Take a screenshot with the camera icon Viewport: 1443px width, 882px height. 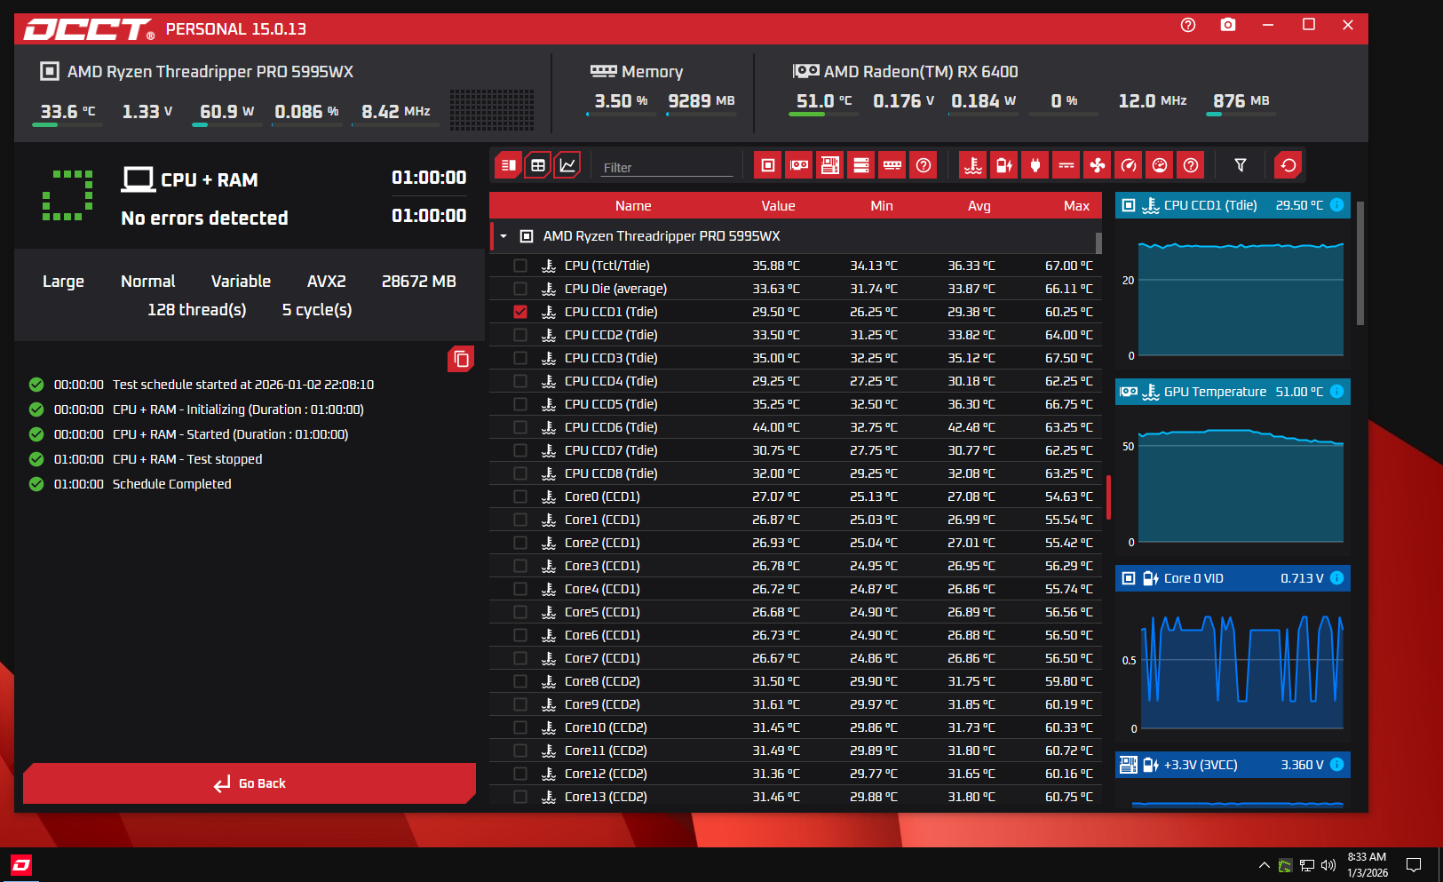click(x=1228, y=25)
